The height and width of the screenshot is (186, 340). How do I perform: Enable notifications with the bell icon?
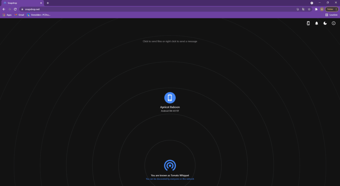(317, 23)
